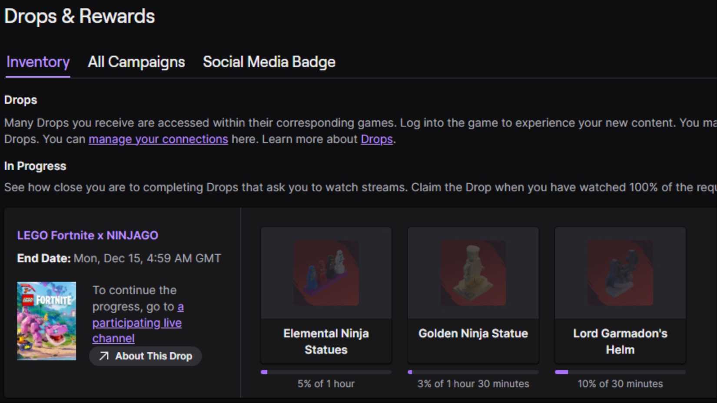This screenshot has width=717, height=403.
Task: Open the LEGO Fortnite x NINJAGO campaign link
Action: [87, 235]
